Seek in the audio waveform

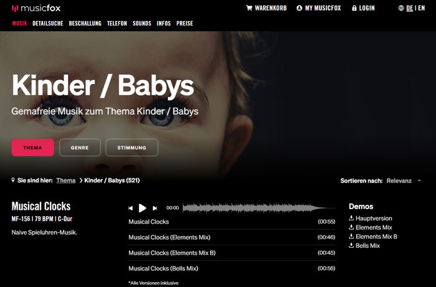click(x=258, y=208)
